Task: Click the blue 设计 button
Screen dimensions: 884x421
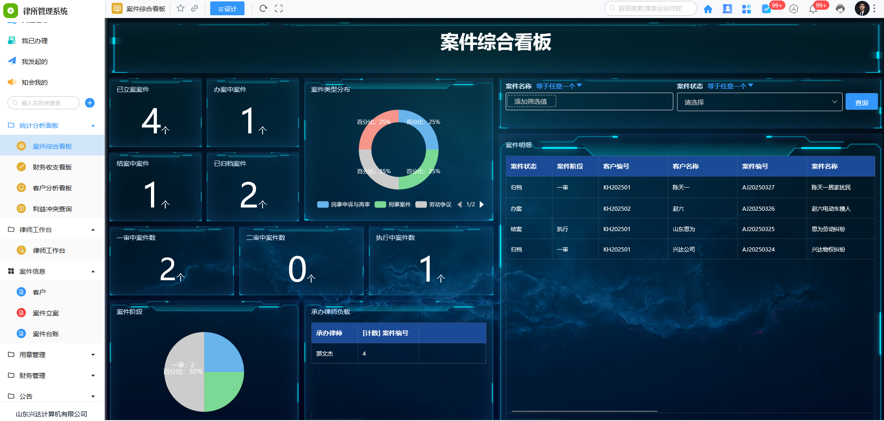Action: click(227, 8)
